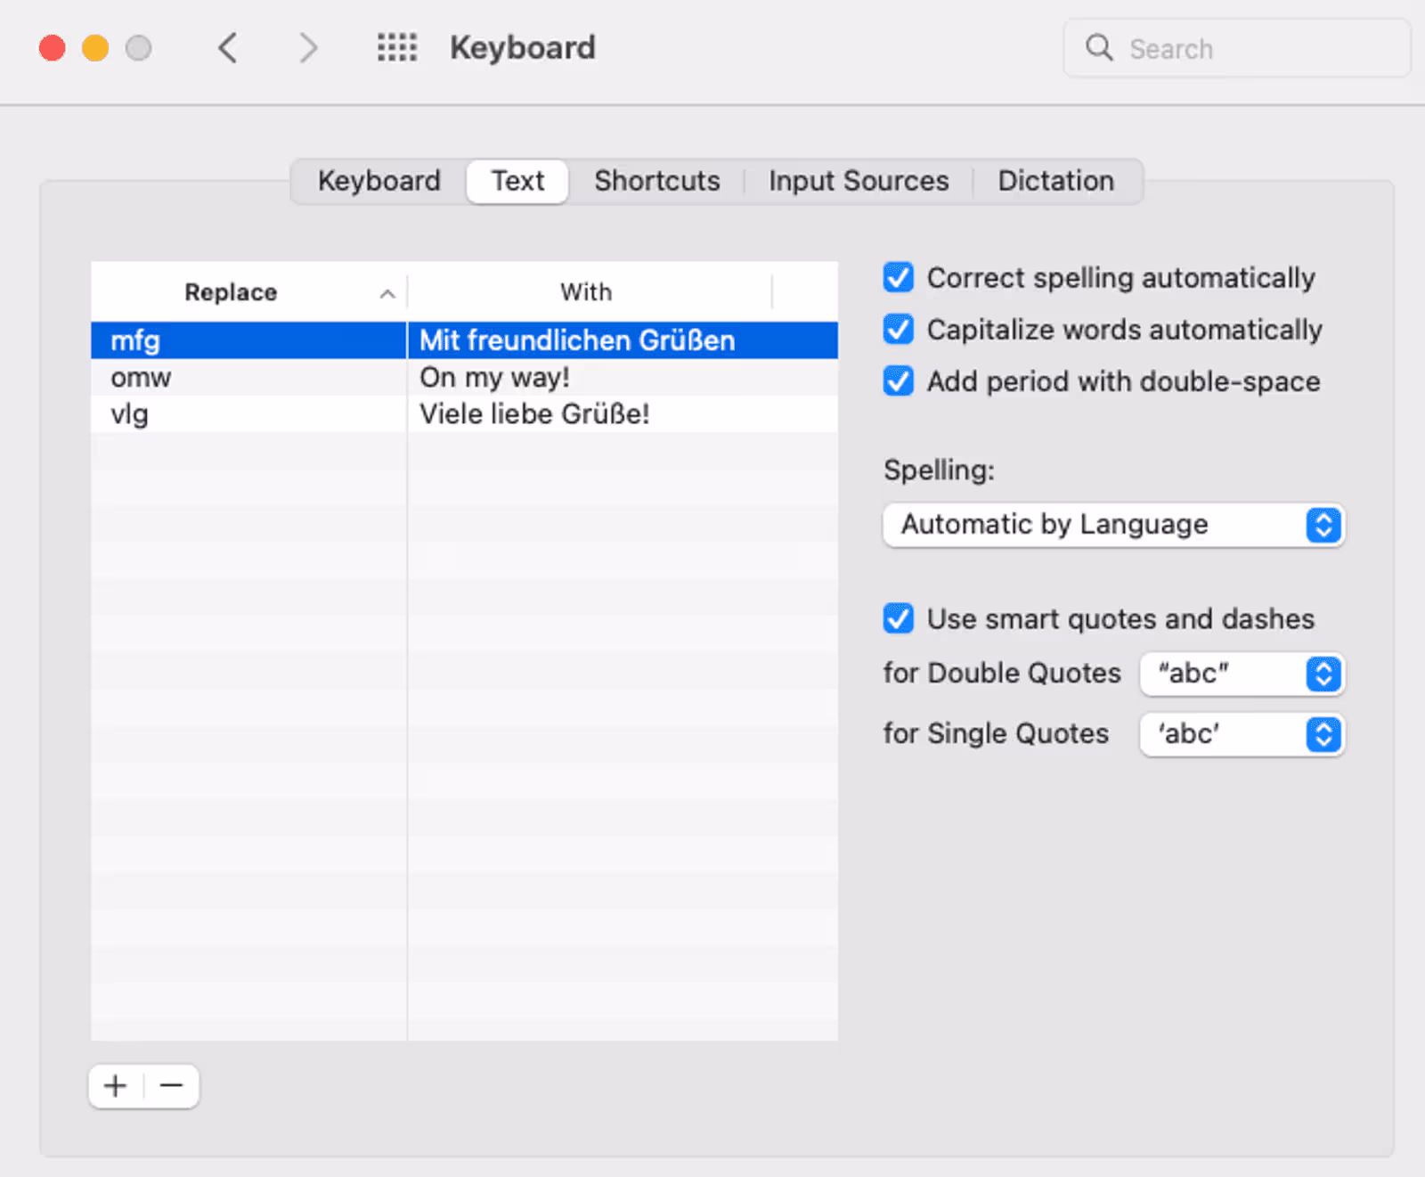Open the Double Quotes style dropdown

point(1242,674)
